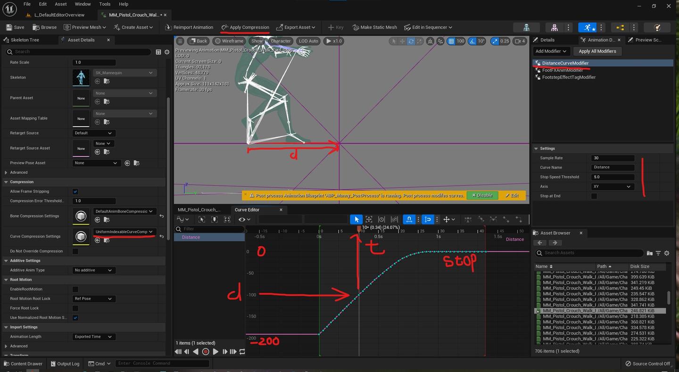Use selected asset for Preview Pose Asset
The image size is (679, 372).
[x=127, y=163]
